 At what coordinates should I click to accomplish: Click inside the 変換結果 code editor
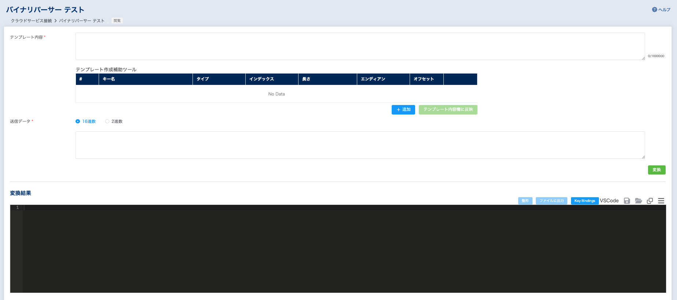[344, 249]
